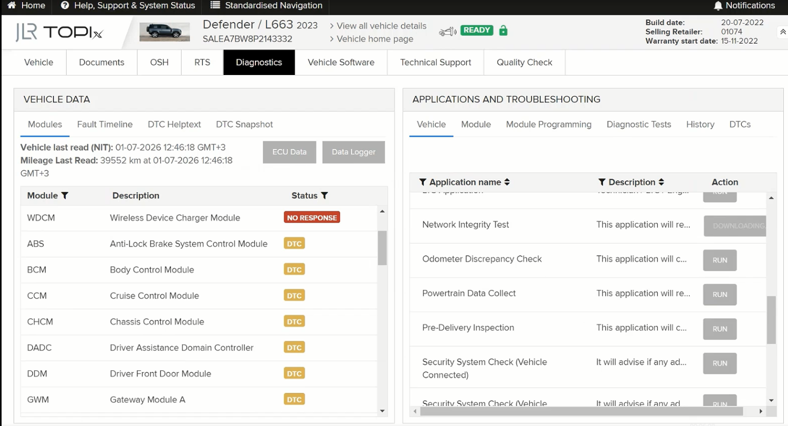Click the module list scroll down arrow
This screenshot has height=426, width=788.
click(x=382, y=411)
